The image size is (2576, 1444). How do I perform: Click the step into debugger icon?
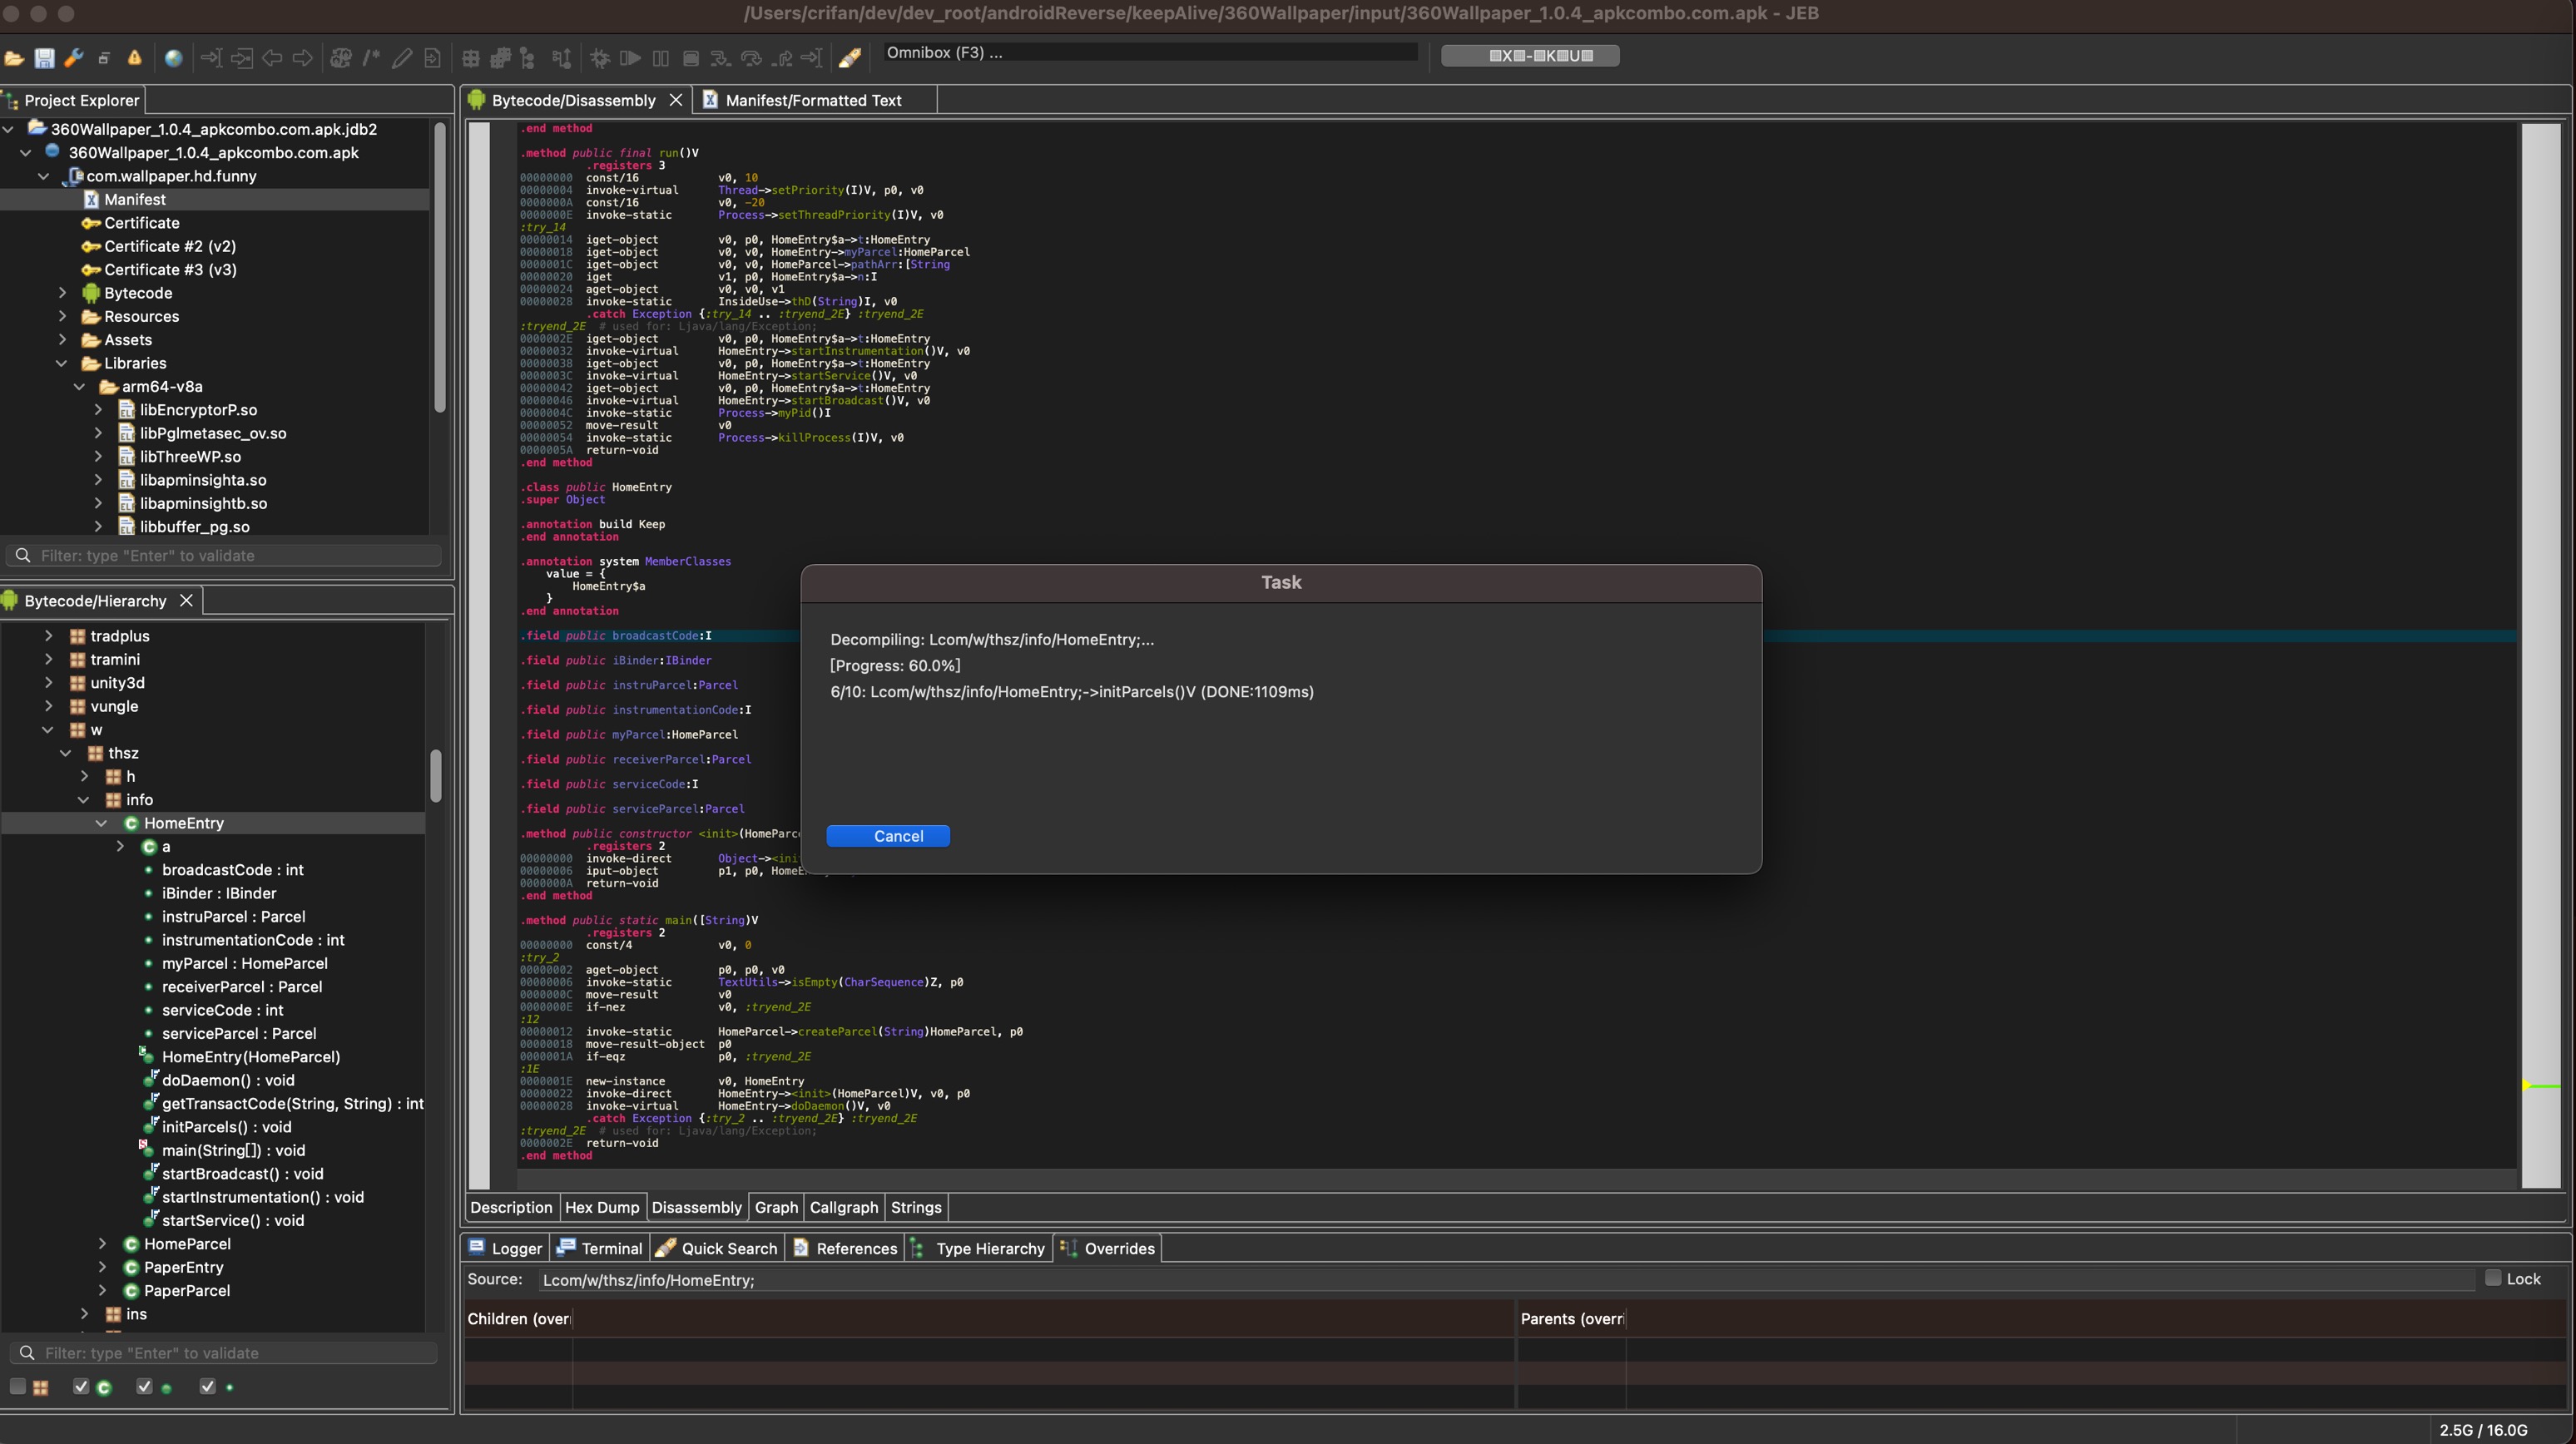720,58
